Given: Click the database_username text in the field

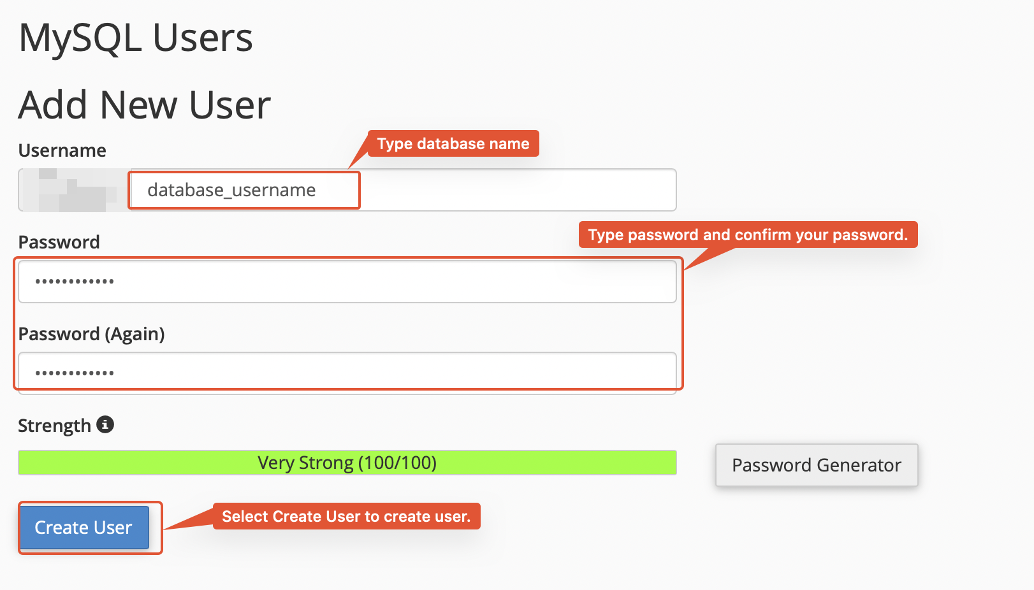Looking at the screenshot, I should tap(231, 190).
